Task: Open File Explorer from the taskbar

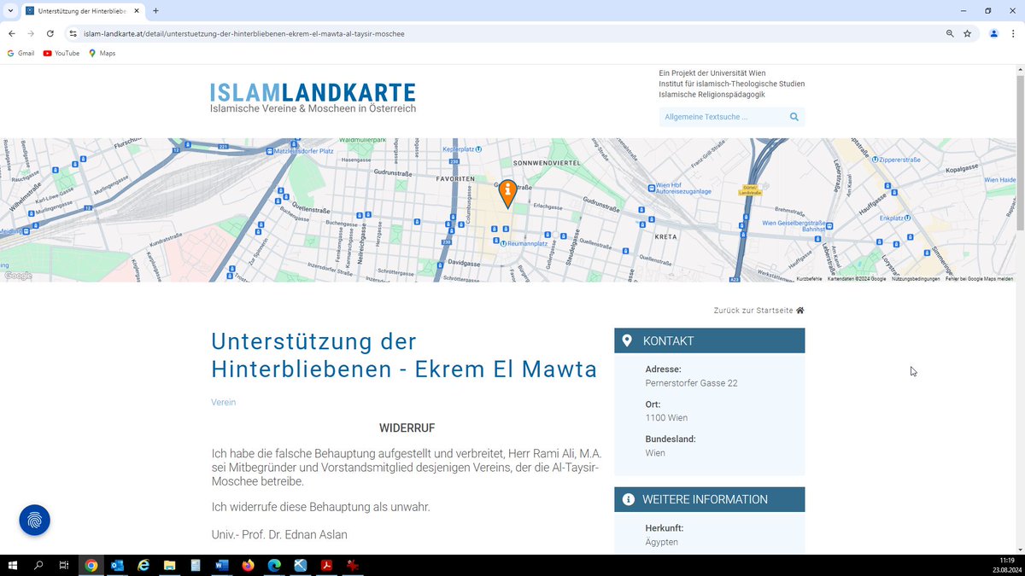Action: click(169, 565)
